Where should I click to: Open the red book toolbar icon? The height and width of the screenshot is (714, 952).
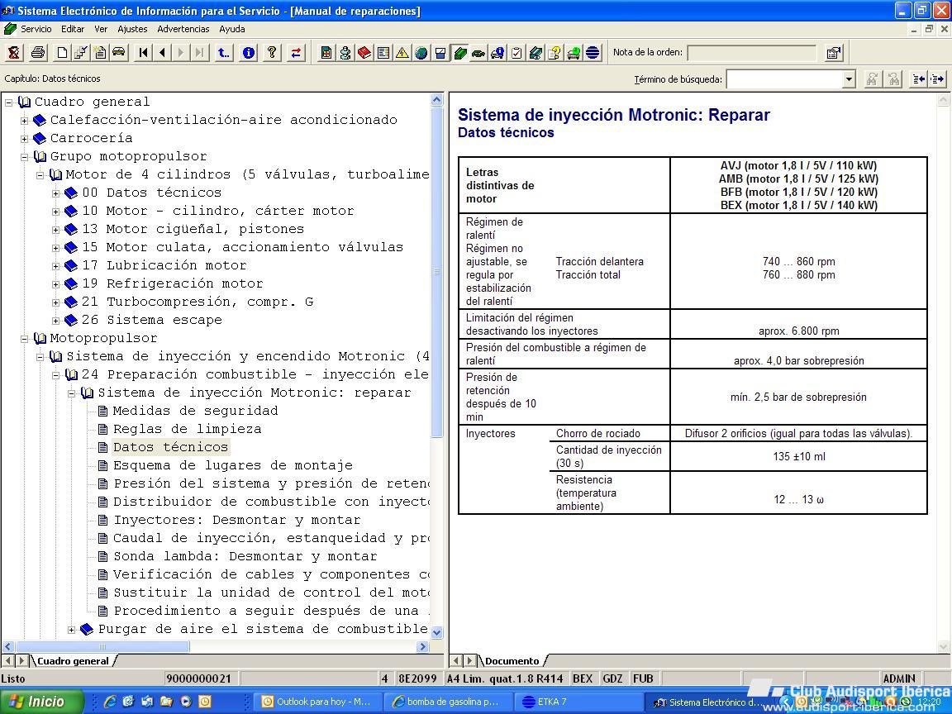click(x=364, y=53)
